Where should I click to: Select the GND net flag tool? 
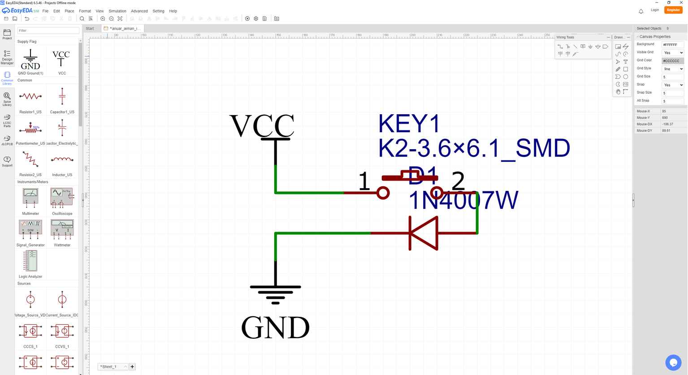590,47
